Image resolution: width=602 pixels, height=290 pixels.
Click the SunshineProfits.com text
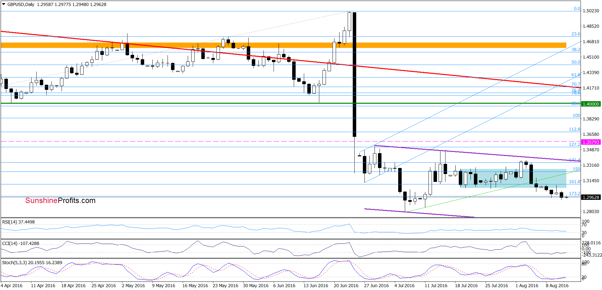coord(60,200)
